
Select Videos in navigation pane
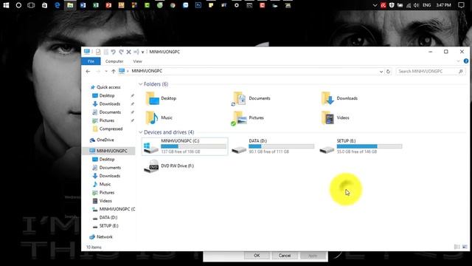105,201
